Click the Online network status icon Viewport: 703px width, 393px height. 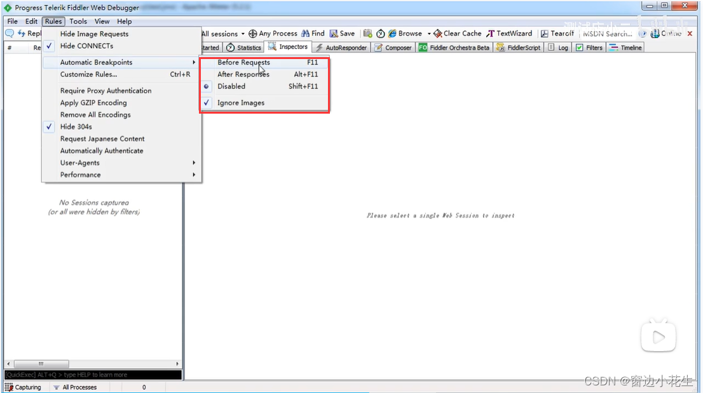655,34
